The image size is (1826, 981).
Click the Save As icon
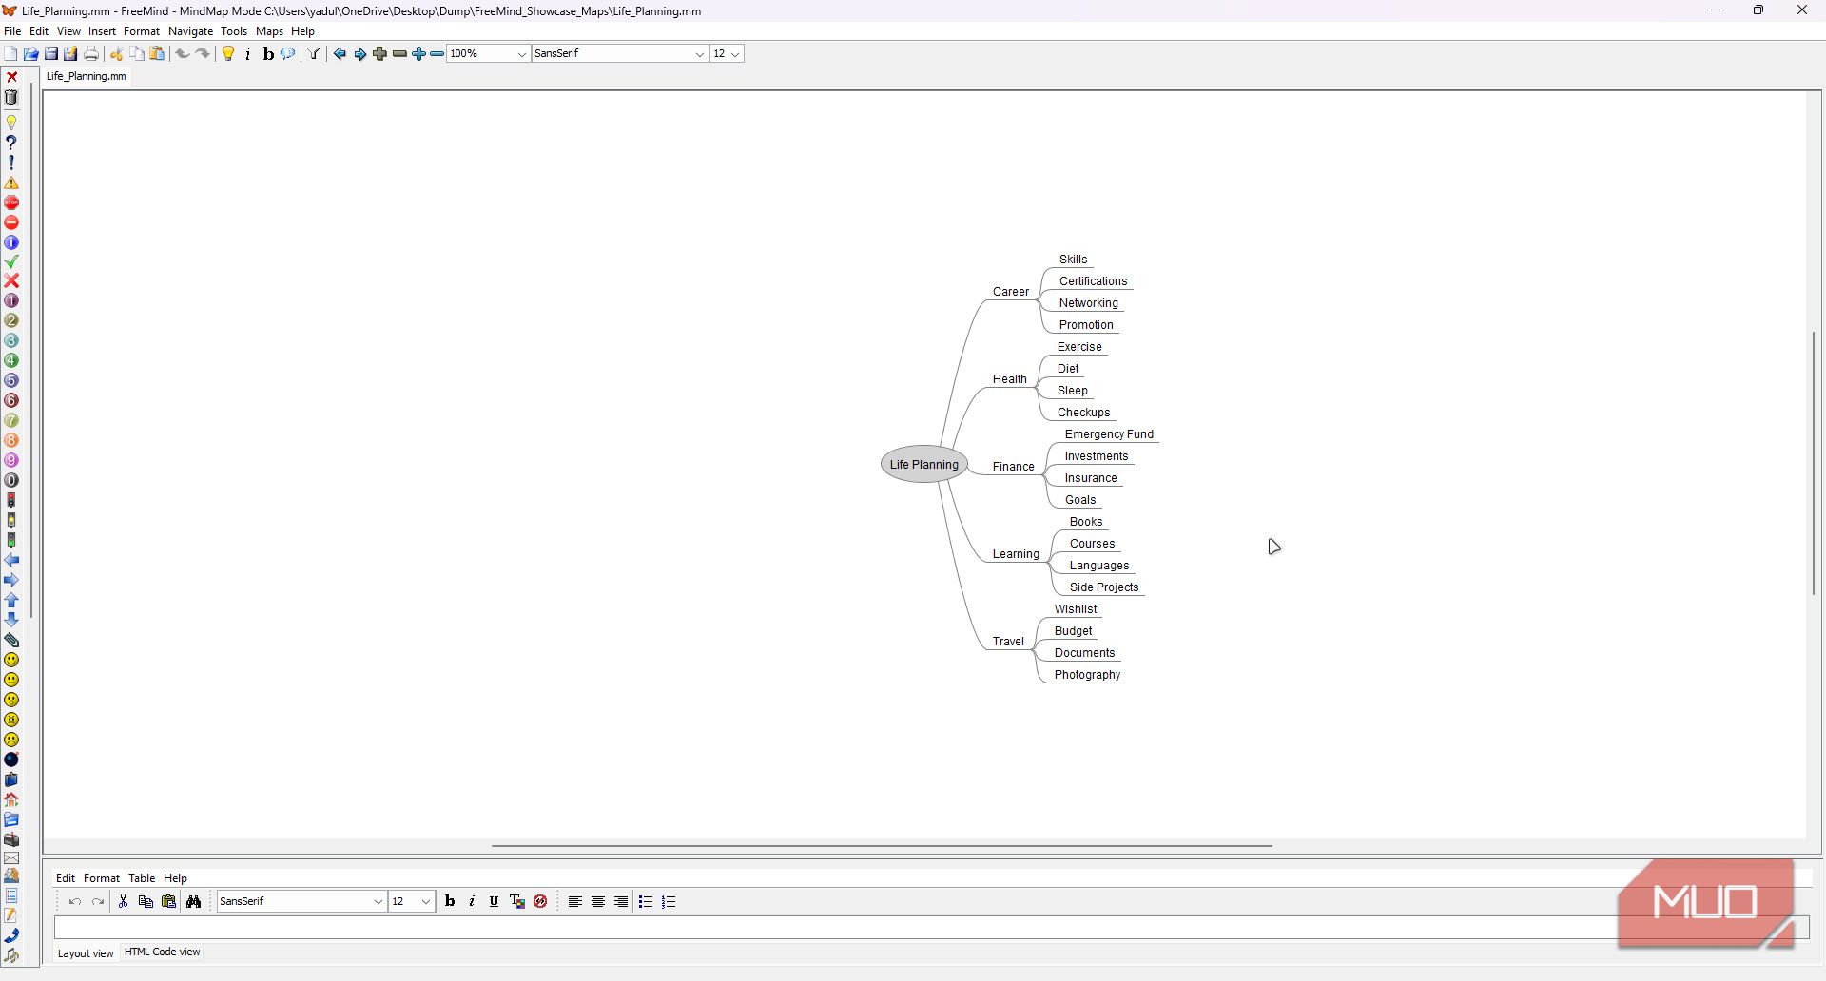[x=70, y=54]
